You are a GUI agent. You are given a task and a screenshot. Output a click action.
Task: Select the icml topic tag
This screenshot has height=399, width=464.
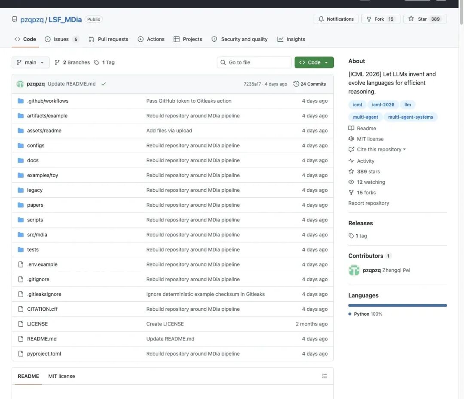click(357, 104)
